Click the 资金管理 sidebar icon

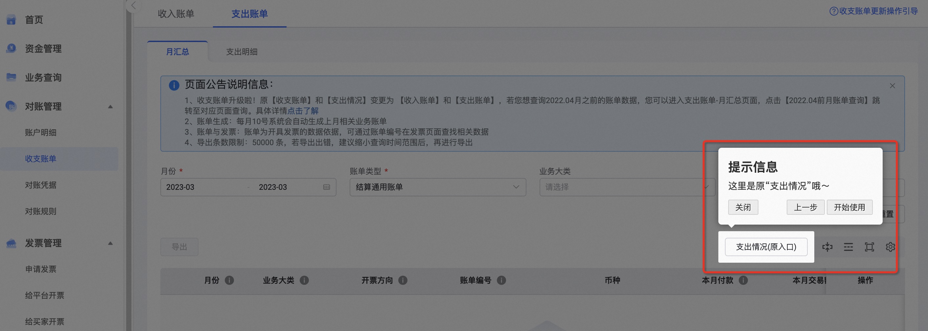tap(11, 48)
